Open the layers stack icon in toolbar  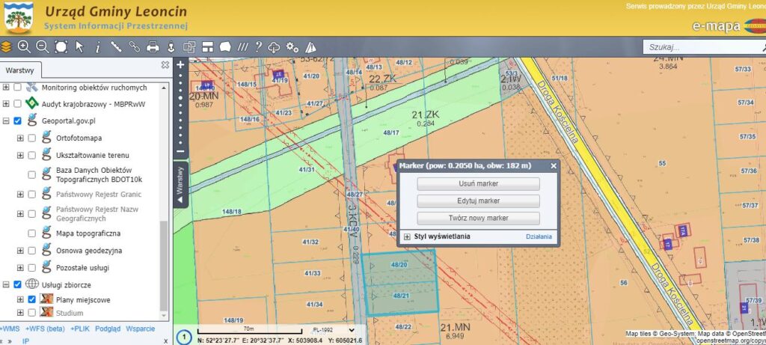(6, 47)
